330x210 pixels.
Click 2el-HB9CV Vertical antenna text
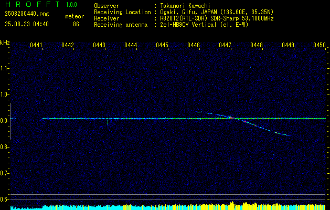click(x=205, y=25)
